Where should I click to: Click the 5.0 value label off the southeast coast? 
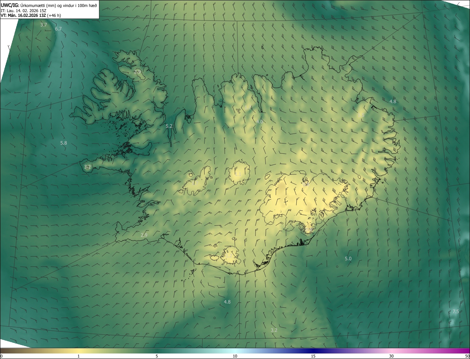tap(348, 259)
